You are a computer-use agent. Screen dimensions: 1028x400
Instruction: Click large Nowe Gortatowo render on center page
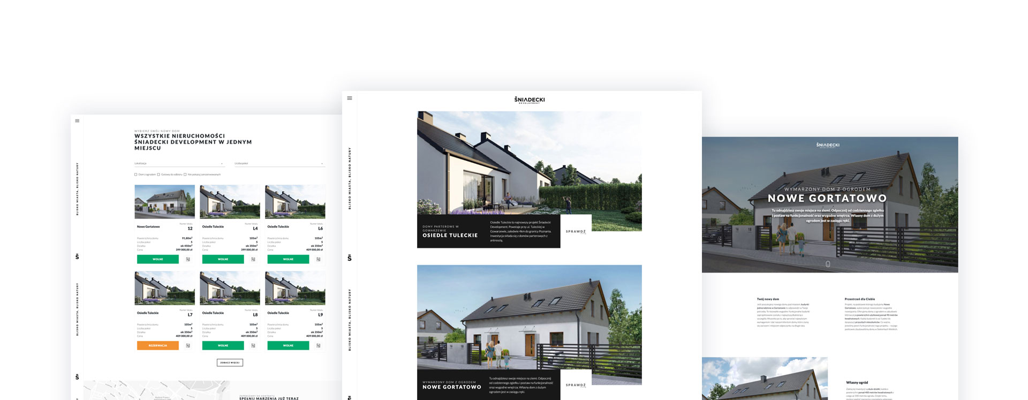(x=530, y=317)
